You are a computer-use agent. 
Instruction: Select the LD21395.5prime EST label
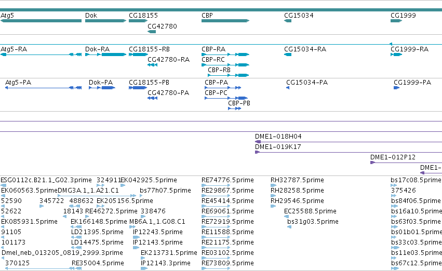coord(97,232)
